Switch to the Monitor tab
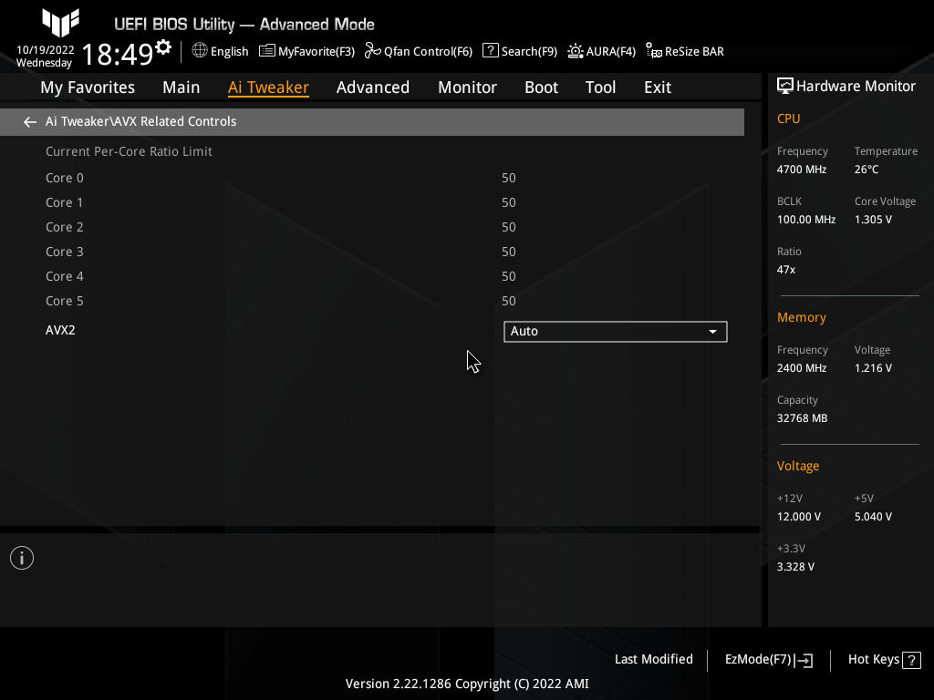934x700 pixels. pos(467,87)
